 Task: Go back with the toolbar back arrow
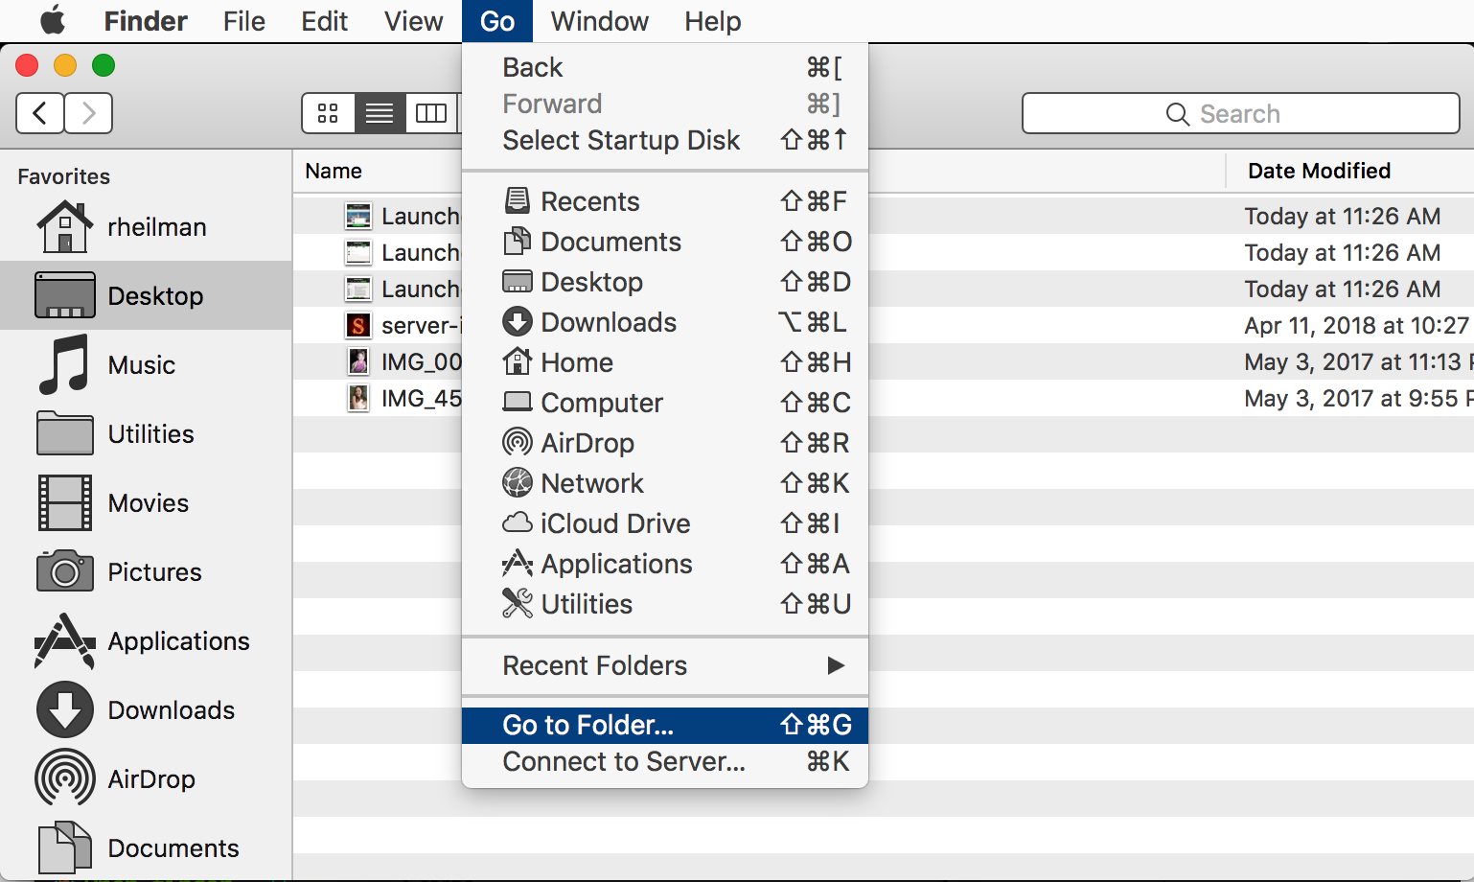coord(40,113)
